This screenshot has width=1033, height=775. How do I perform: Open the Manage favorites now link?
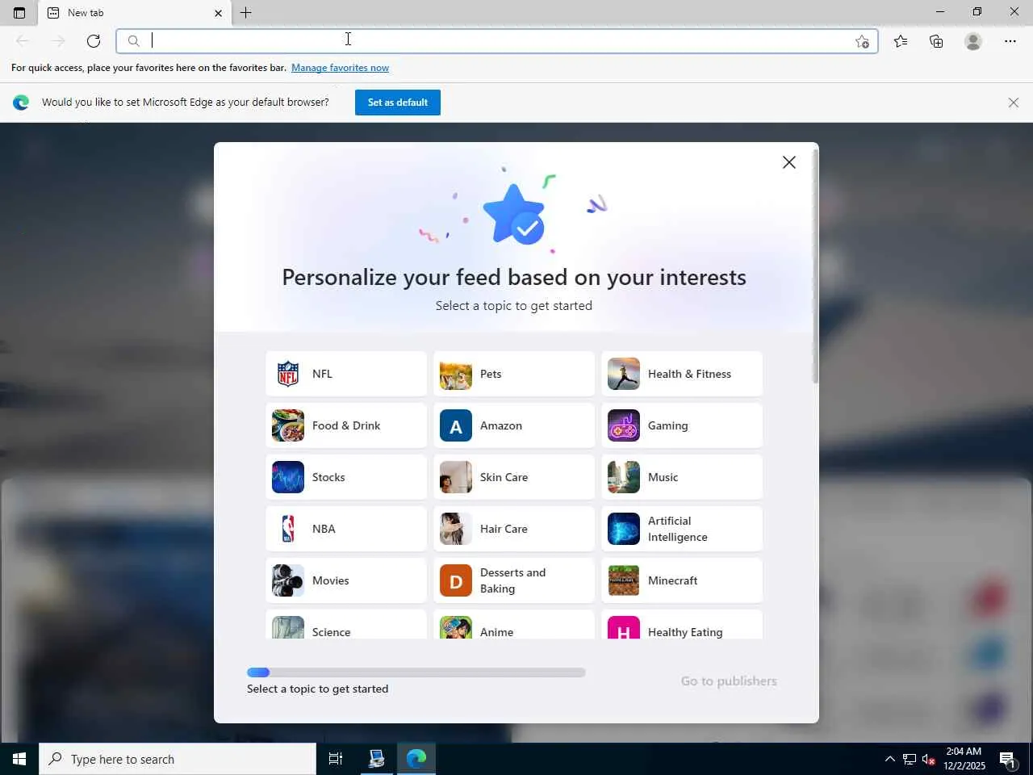[340, 68]
